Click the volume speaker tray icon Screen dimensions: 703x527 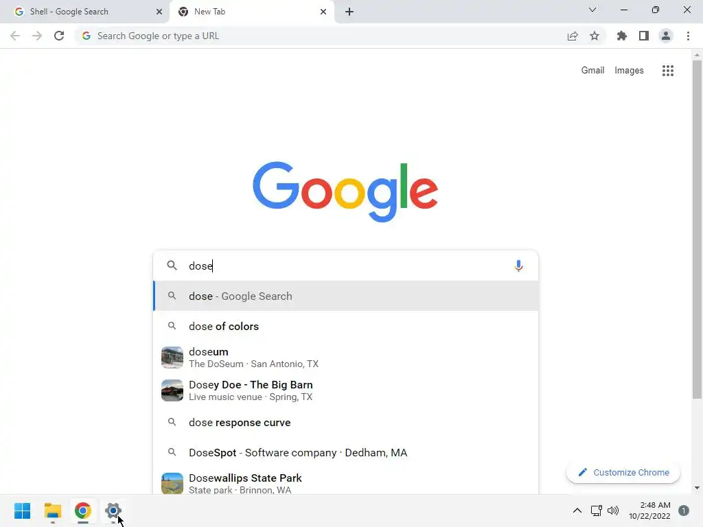[613, 511]
